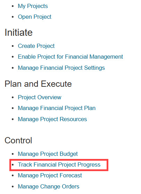
Task: Go to Manage Financial Project Settings
Action: click(x=61, y=68)
